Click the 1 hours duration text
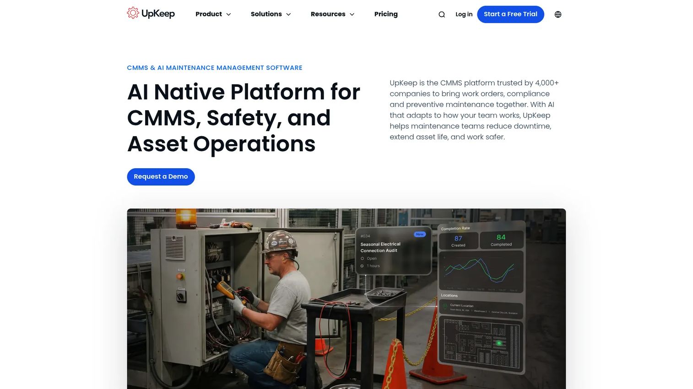Image resolution: width=693 pixels, height=389 pixels. tap(373, 266)
